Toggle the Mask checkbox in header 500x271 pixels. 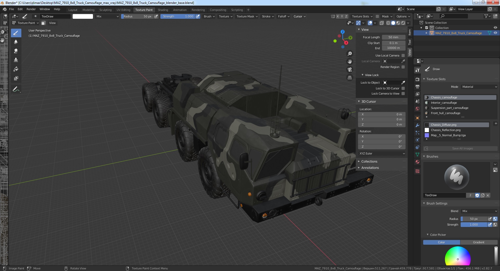pos(377,16)
